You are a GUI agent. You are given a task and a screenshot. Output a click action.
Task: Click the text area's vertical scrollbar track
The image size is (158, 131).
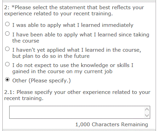[147, 112]
